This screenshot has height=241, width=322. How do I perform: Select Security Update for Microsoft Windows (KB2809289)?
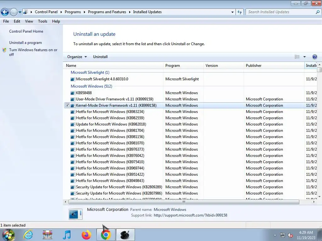coord(119,187)
